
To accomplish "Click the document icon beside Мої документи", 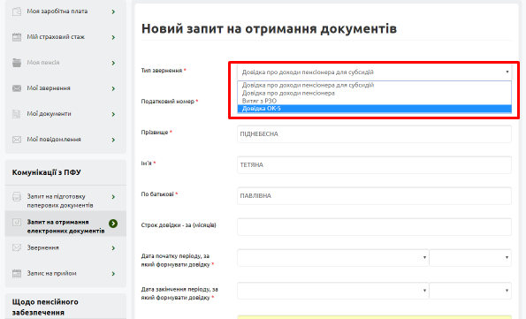I will pyautogui.click(x=17, y=114).
